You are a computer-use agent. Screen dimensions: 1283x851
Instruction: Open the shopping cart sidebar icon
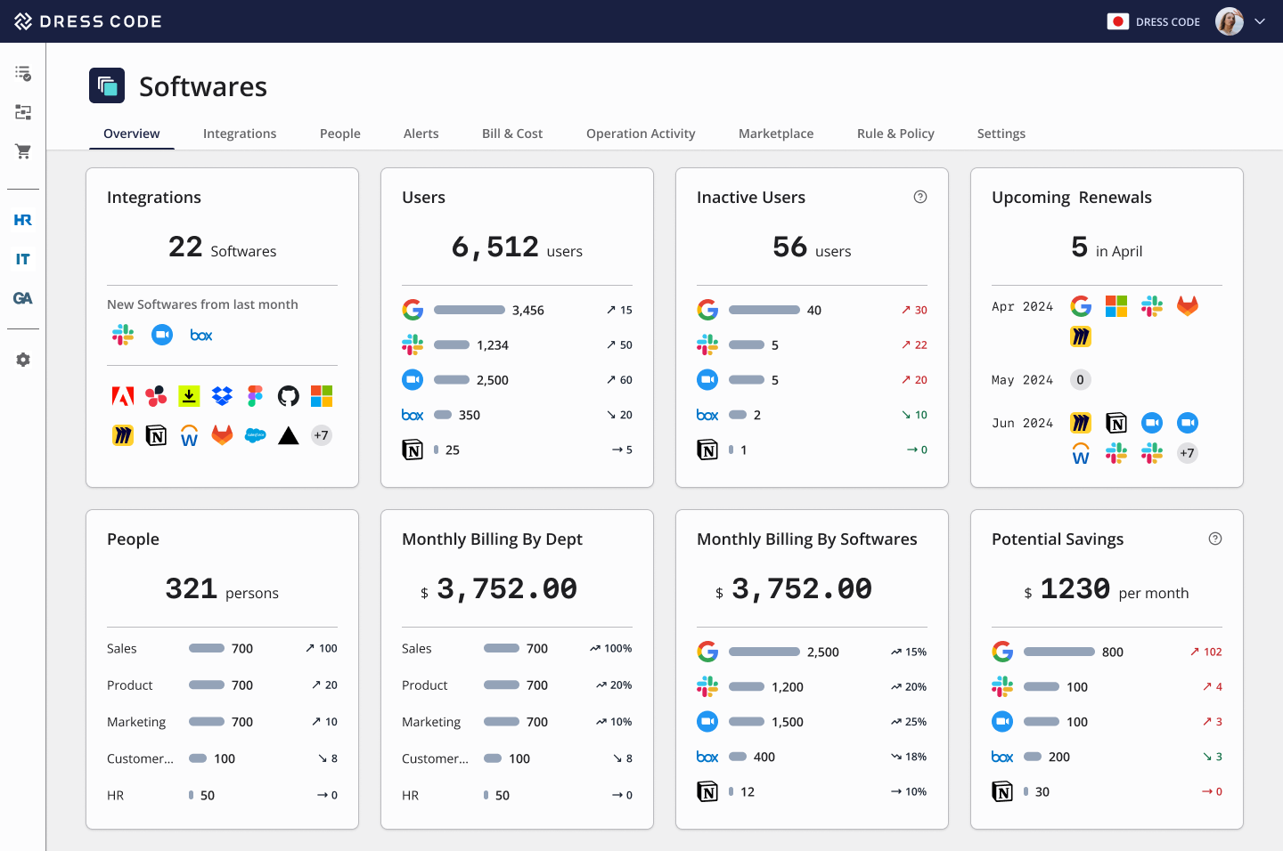pyautogui.click(x=23, y=151)
